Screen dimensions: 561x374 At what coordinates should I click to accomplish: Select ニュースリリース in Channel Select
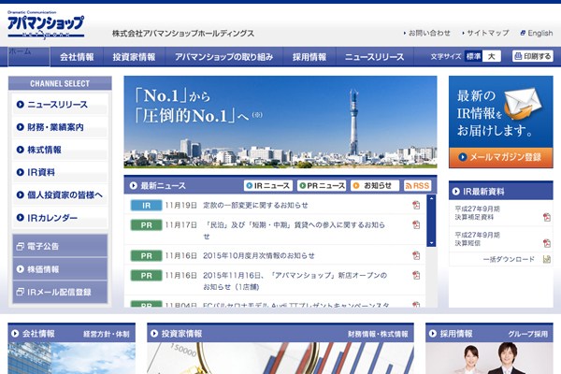pos(60,104)
